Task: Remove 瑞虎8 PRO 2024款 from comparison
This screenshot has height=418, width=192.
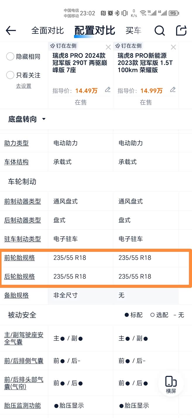Action: coord(108,47)
